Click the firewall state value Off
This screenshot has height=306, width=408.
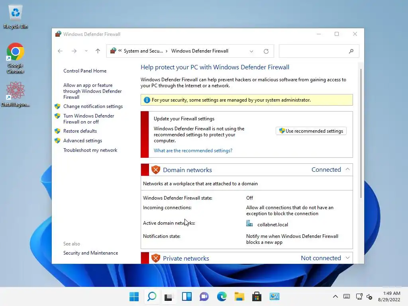click(x=249, y=198)
